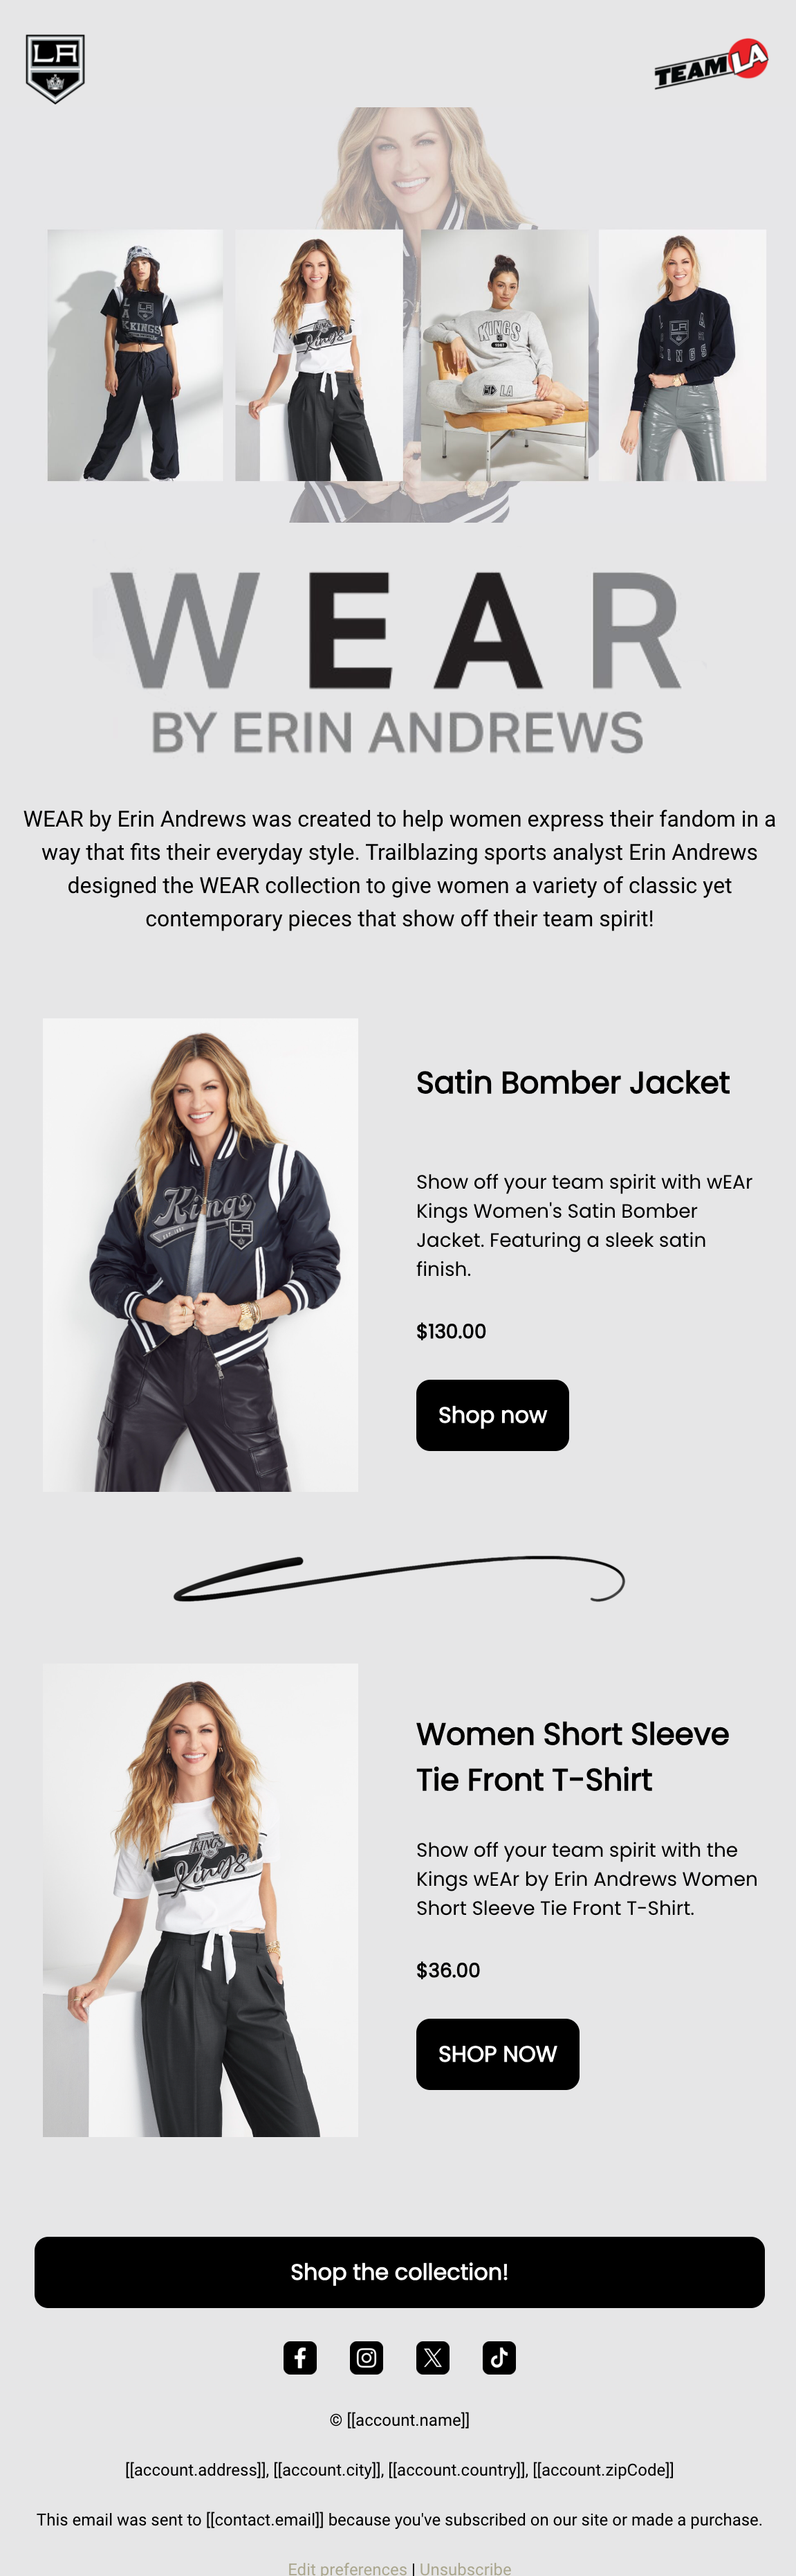Viewport: 796px width, 2576px height.
Task: Select the white tie-front tee thumbnail at top
Action: pos(319,355)
